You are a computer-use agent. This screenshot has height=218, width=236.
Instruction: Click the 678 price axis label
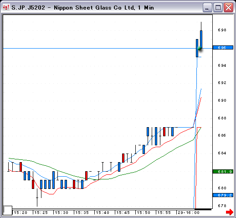(222, 206)
